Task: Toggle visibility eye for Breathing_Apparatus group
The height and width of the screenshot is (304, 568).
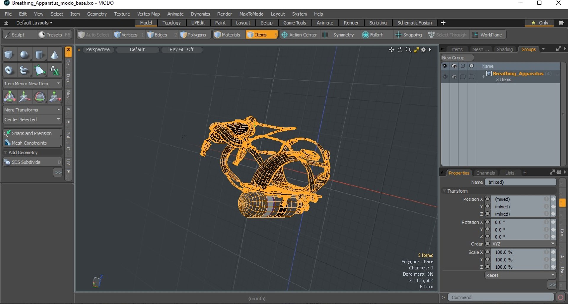Action: pyautogui.click(x=445, y=77)
